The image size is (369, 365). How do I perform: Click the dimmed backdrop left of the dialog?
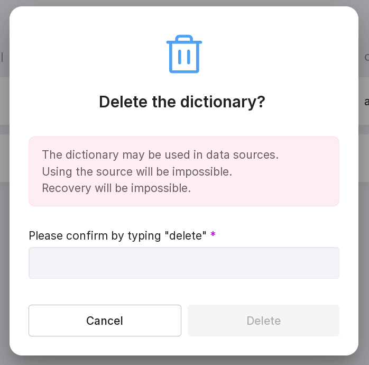pyautogui.click(x=4, y=212)
